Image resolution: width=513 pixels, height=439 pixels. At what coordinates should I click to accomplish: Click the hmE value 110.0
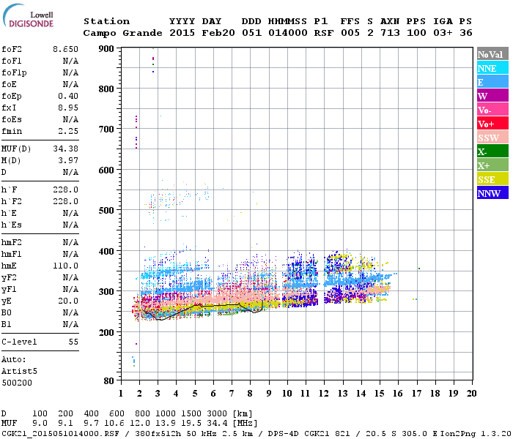tap(65, 266)
